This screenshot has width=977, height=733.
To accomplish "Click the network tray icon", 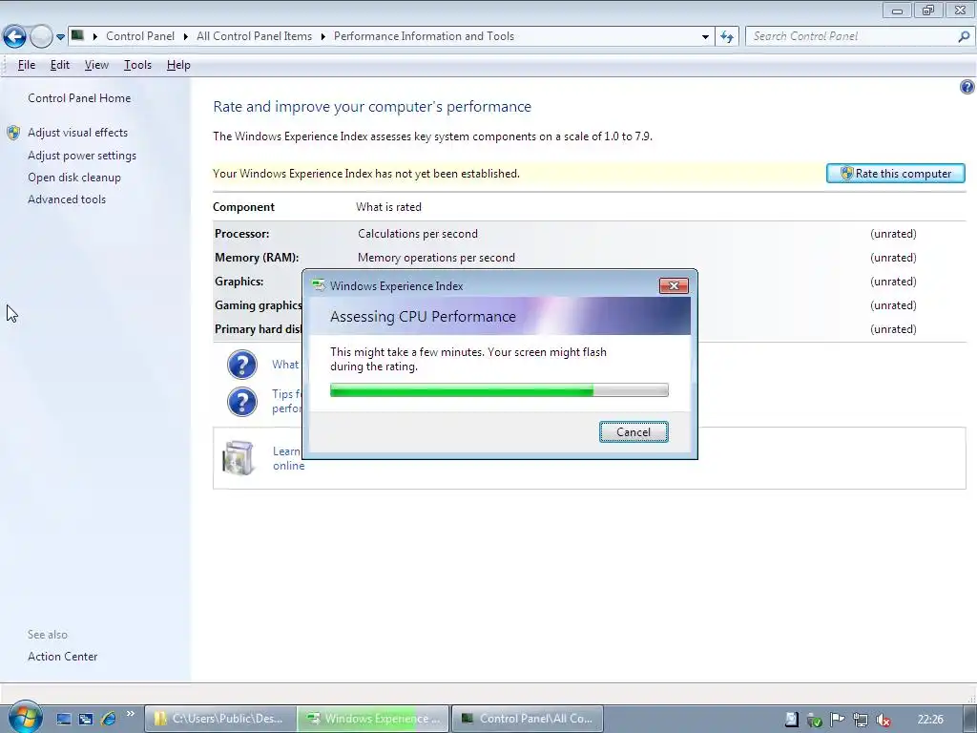I will pyautogui.click(x=860, y=720).
